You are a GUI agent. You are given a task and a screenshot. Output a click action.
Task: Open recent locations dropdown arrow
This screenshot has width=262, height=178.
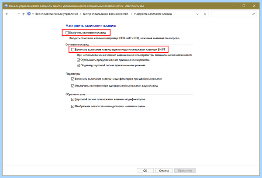(x=19, y=14)
